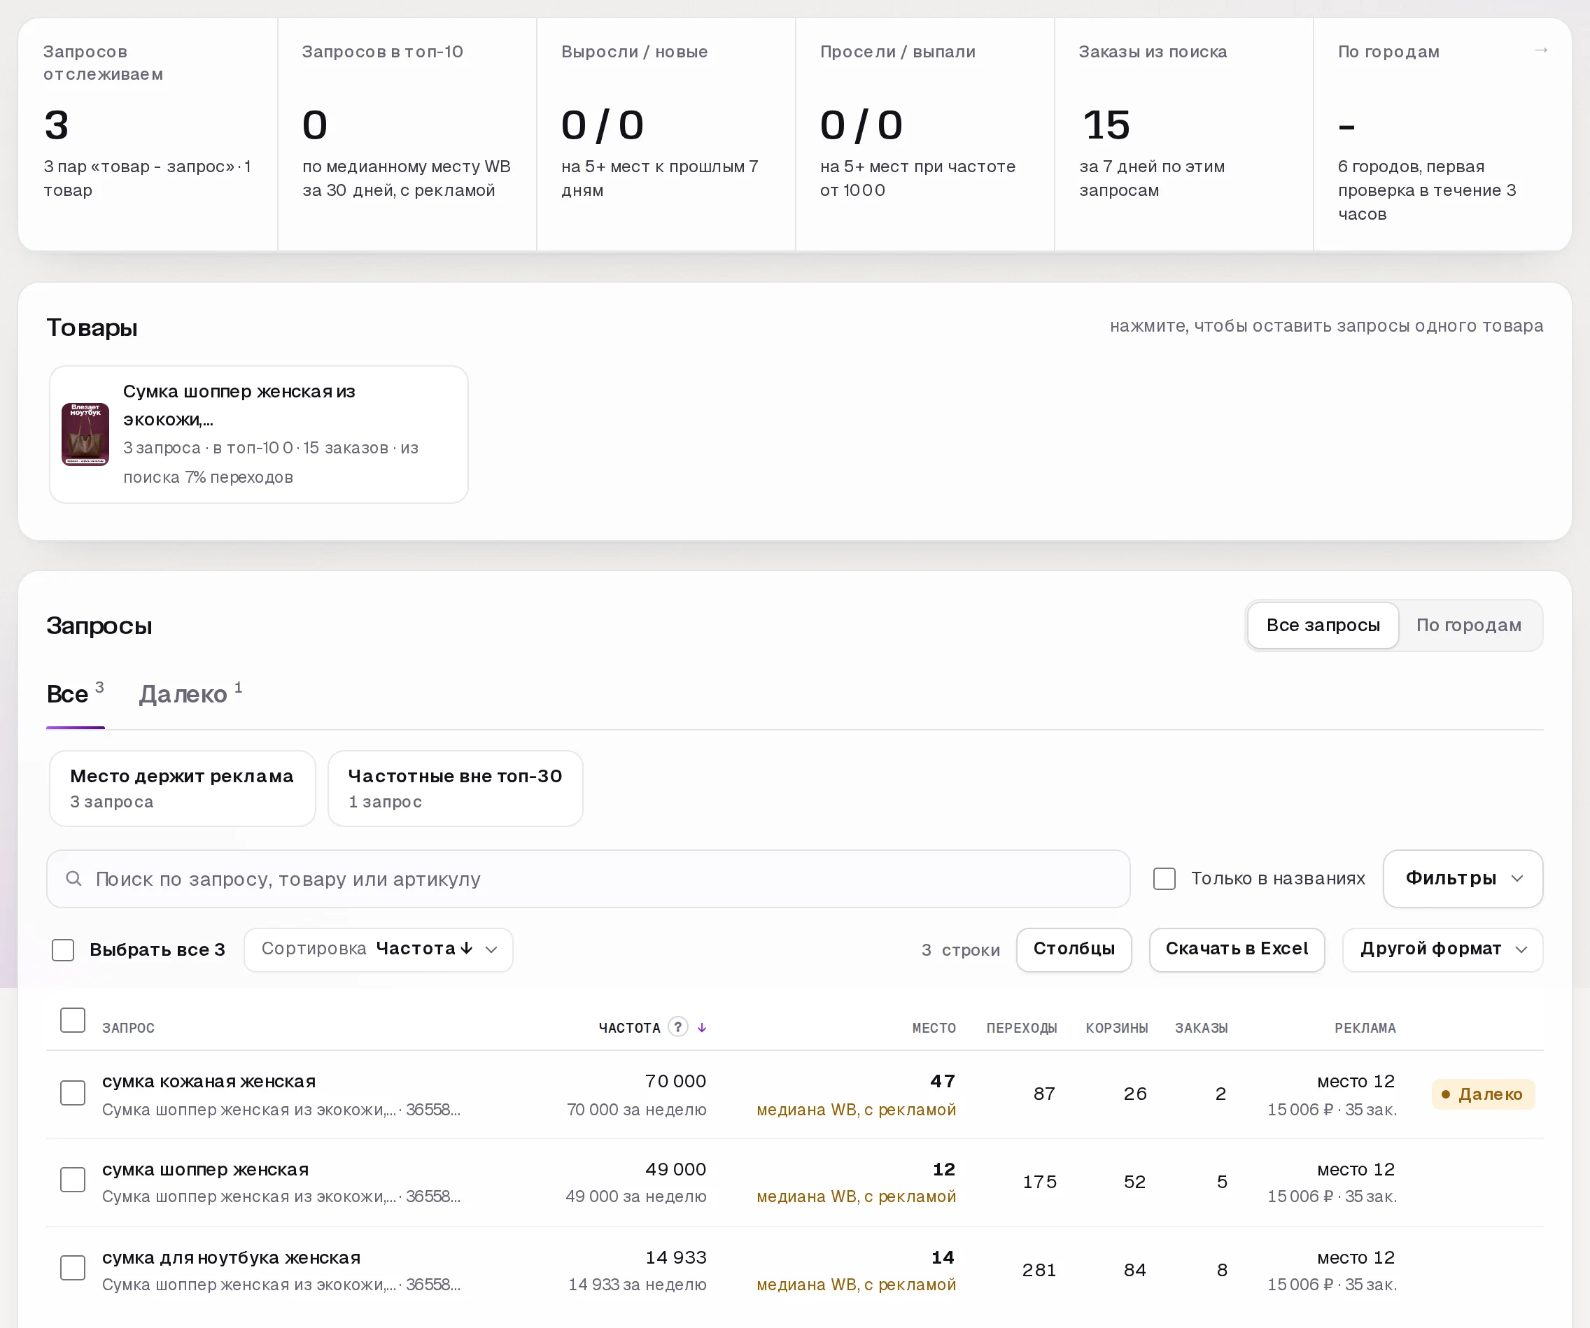
Task: Open query сумка шоппер женская
Action: [205, 1169]
